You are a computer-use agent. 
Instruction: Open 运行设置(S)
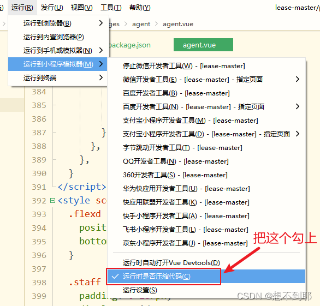coord(206,290)
